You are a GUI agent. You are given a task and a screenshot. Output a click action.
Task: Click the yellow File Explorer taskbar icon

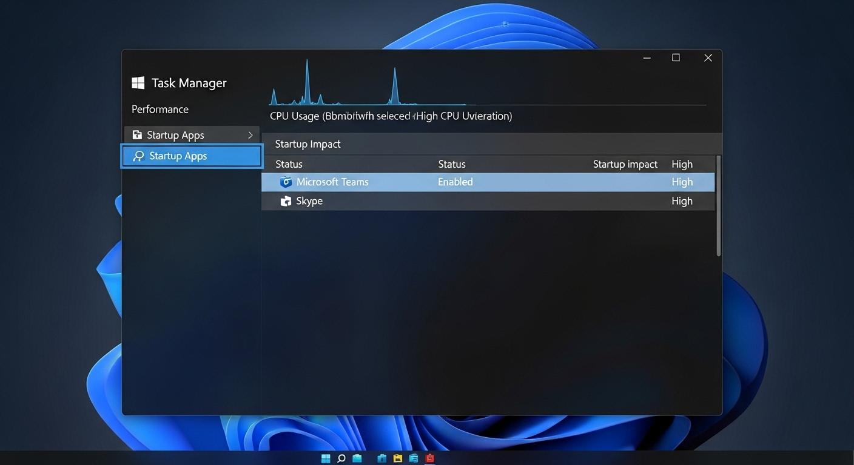tap(397, 458)
